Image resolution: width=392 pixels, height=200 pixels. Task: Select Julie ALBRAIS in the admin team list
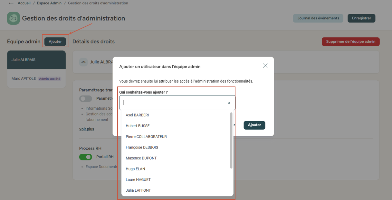tap(36, 60)
